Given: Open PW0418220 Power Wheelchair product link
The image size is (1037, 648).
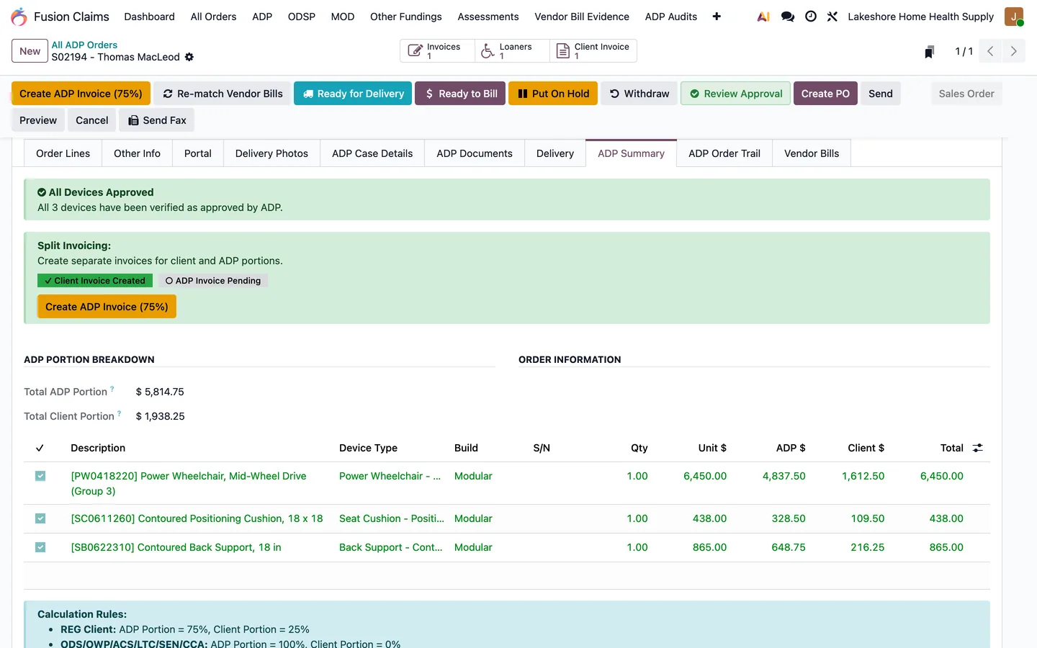Looking at the screenshot, I should [189, 483].
